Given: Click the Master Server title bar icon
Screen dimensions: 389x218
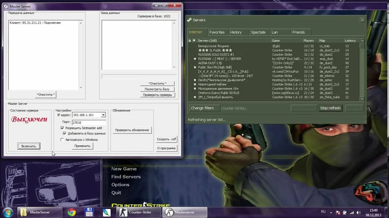Looking at the screenshot, I should [x=6, y=6].
